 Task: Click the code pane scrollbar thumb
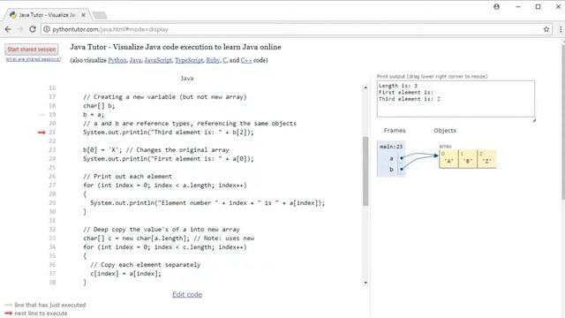point(365,171)
